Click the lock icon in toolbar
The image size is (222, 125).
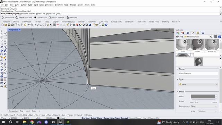click(x=74, y=25)
